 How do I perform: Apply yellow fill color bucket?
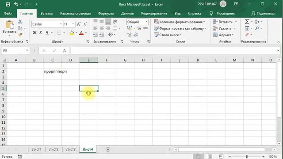(x=72, y=33)
